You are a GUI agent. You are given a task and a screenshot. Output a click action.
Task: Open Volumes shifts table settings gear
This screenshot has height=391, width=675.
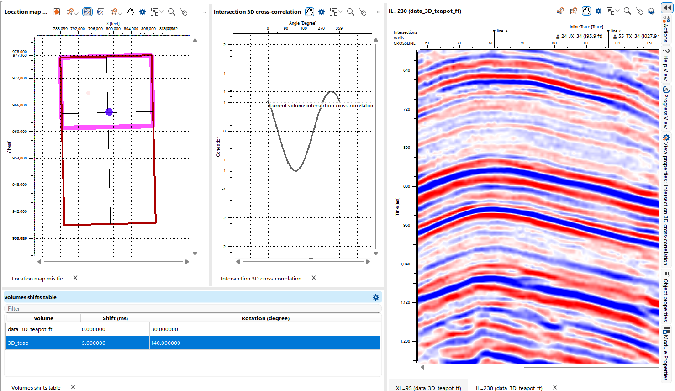point(376,297)
